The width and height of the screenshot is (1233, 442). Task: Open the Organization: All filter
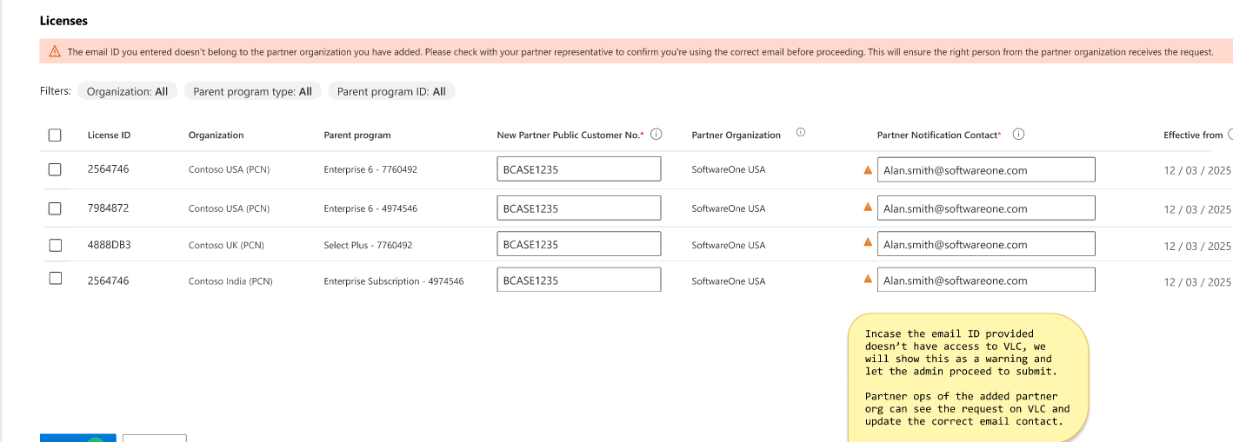[x=128, y=91]
